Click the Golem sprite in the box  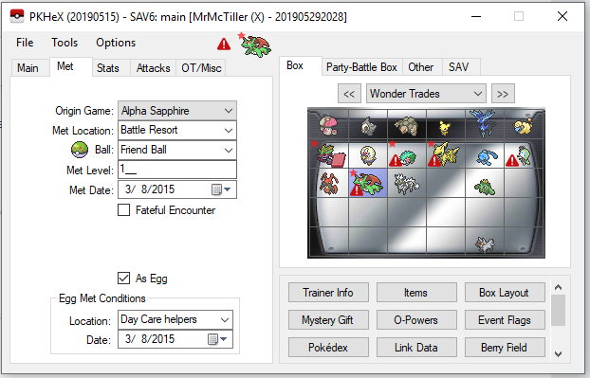click(406, 126)
